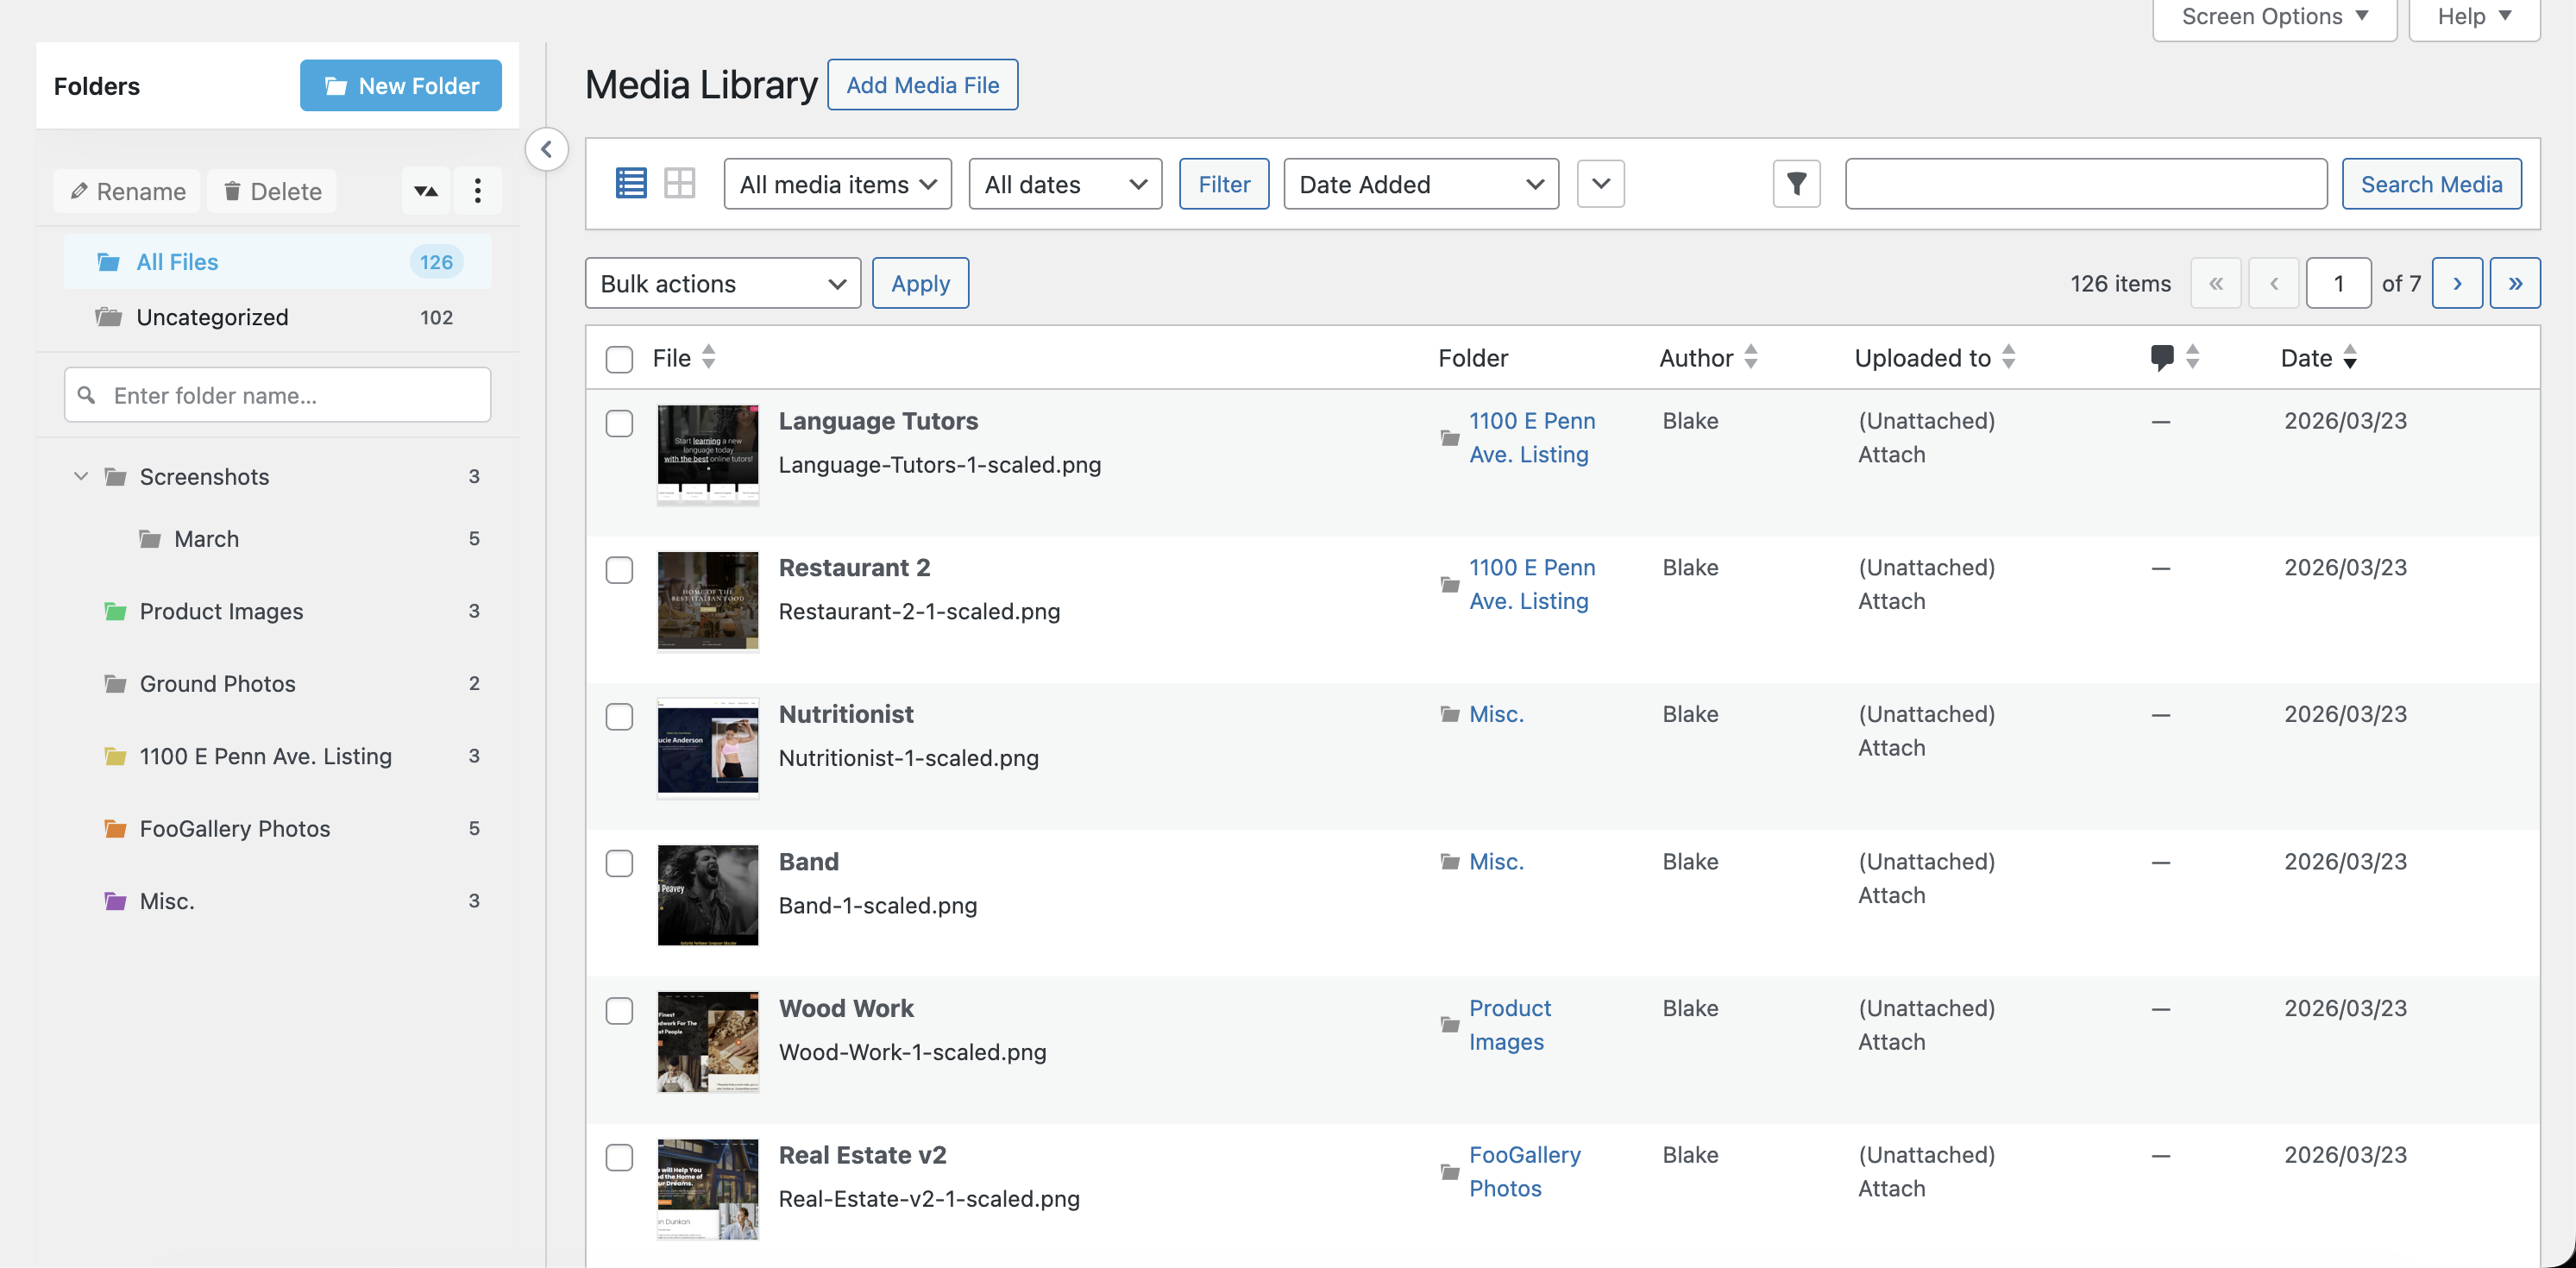Expand the Screenshots folder tree
Image resolution: width=2576 pixels, height=1268 pixels.
point(81,476)
